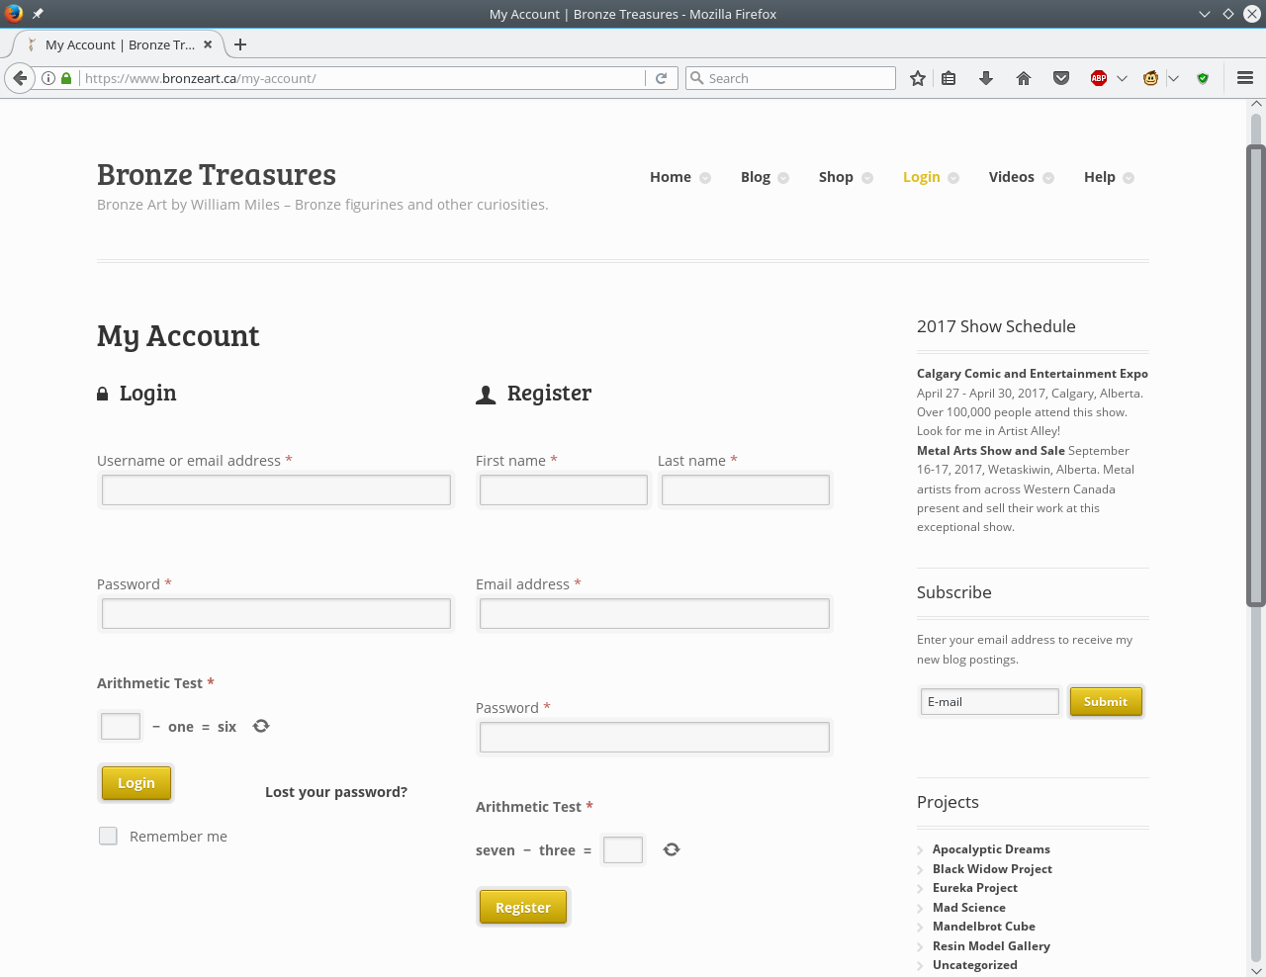The image size is (1266, 977).
Task: Open the Videos menu item
Action: (1011, 177)
